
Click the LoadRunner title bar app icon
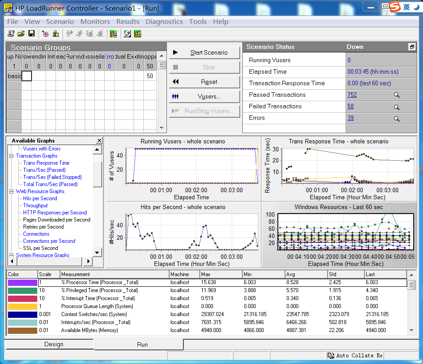[x=8, y=8]
